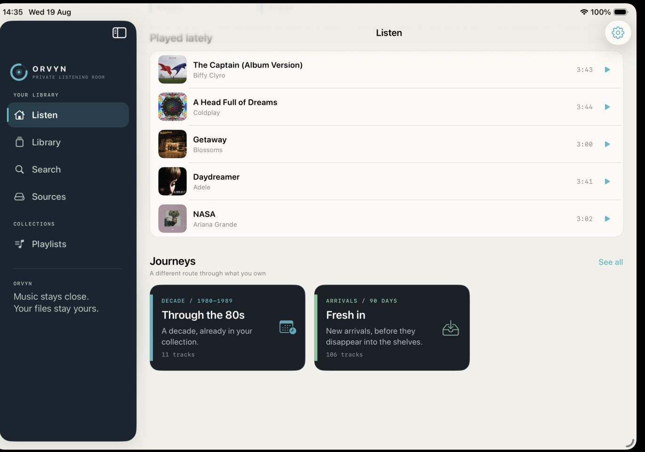Open the Listen menu item
The width and height of the screenshot is (645, 452).
pyautogui.click(x=68, y=115)
